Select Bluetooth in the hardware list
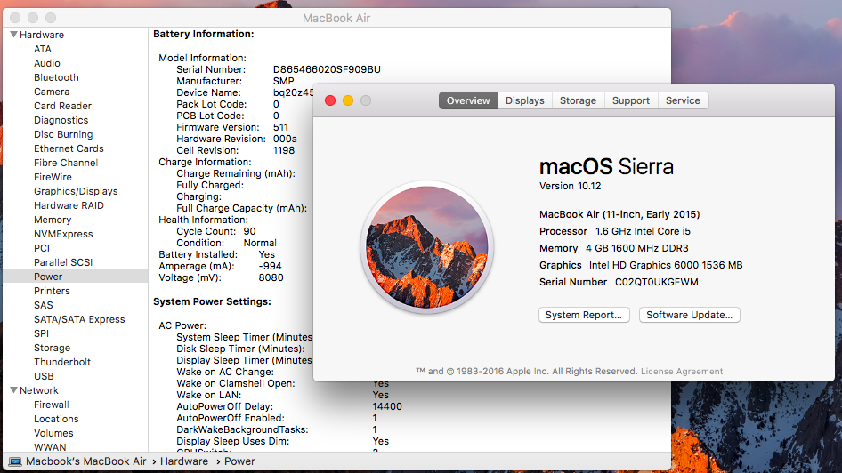Screen dimensions: 842x473 56,77
